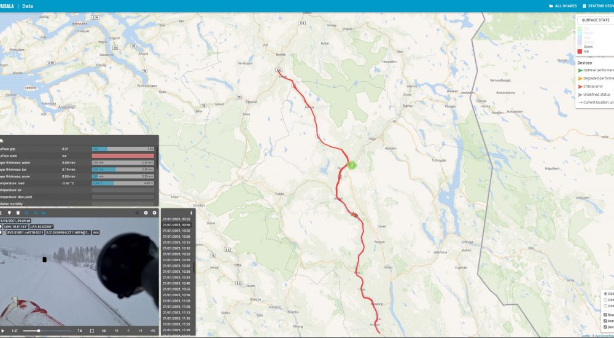Click the map pin icon in video toolbar
Image resolution: width=614 pixels, height=338 pixels.
[9, 213]
